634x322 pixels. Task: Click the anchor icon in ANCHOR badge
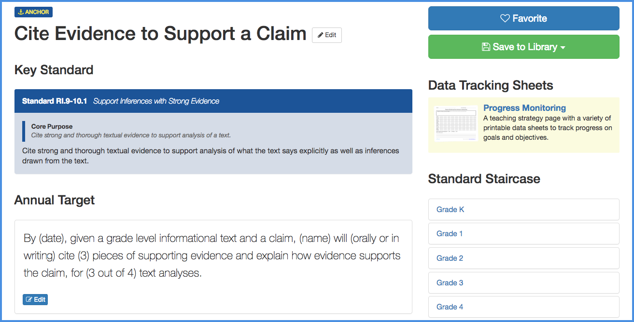coord(21,13)
